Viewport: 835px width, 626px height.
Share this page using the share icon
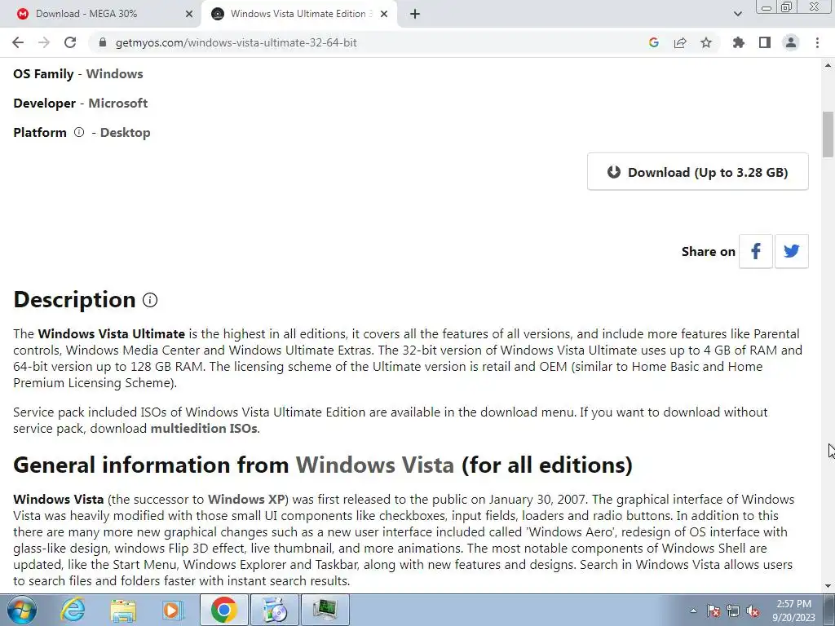pos(680,42)
